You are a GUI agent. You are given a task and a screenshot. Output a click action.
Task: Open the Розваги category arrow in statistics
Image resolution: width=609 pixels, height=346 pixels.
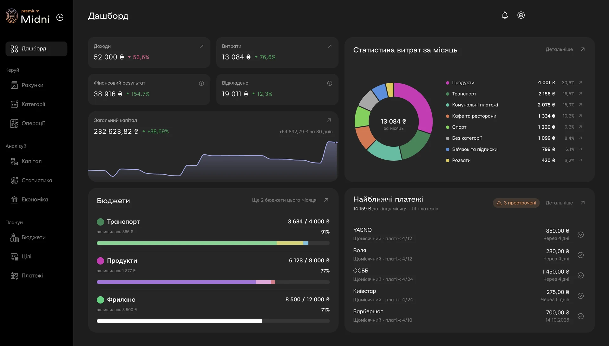580,160
